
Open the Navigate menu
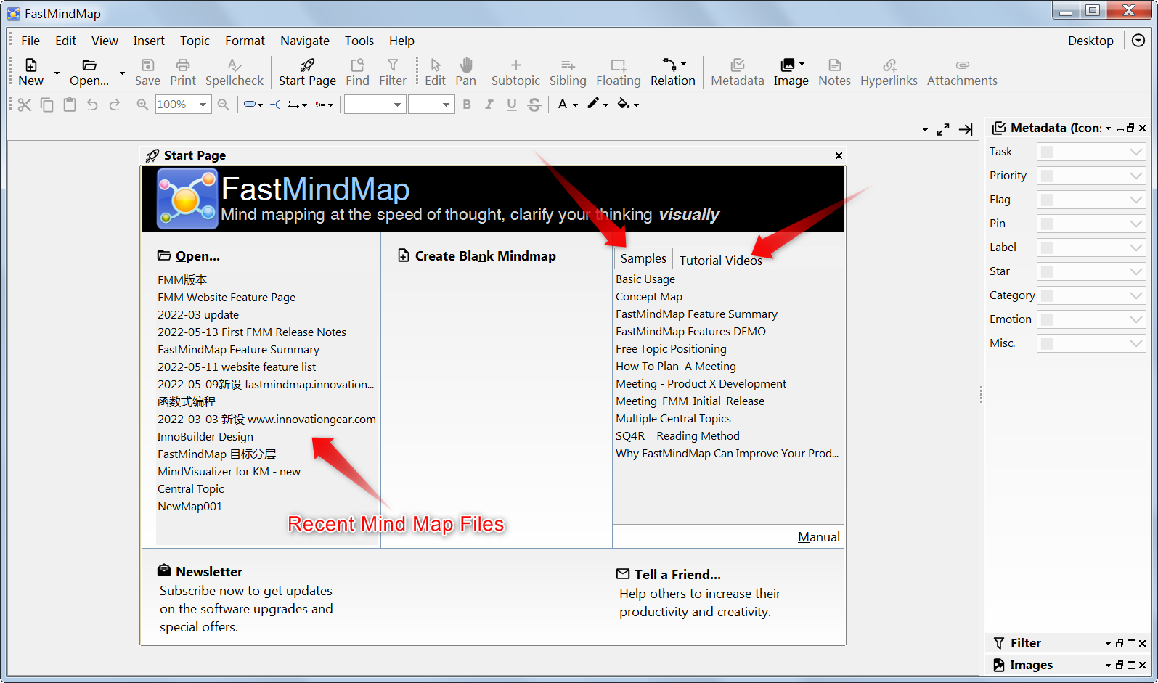click(305, 41)
